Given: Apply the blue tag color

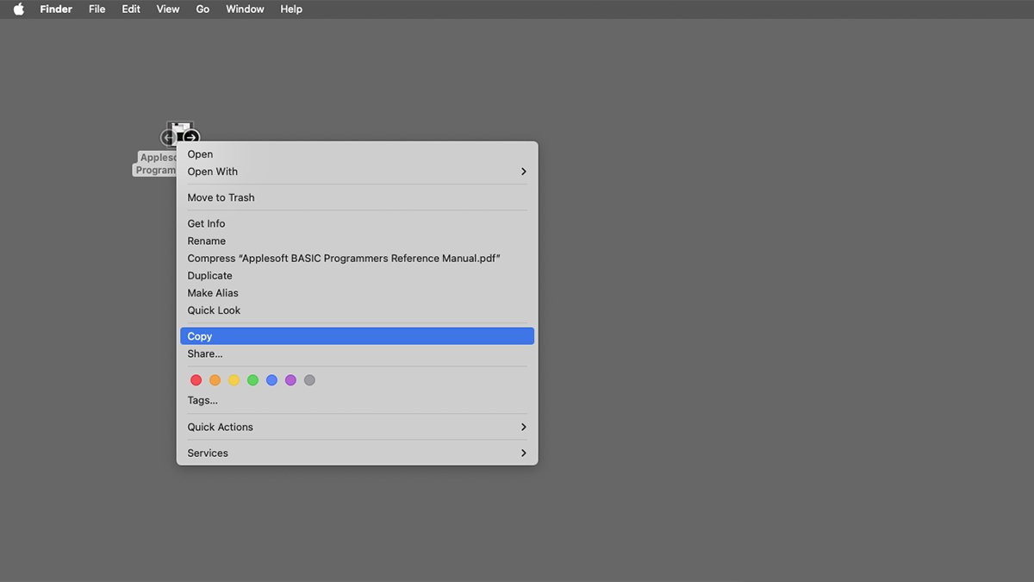Looking at the screenshot, I should click(x=271, y=380).
